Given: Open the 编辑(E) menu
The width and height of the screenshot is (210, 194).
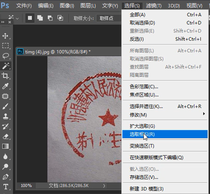Looking at the screenshot, I should 45,6.
